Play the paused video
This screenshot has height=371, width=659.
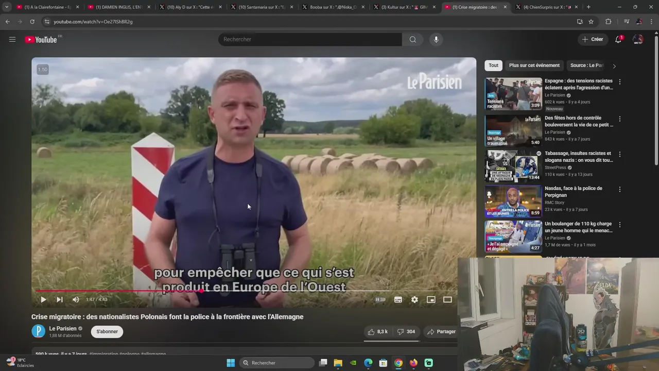(x=43, y=299)
